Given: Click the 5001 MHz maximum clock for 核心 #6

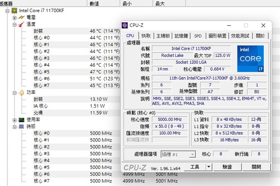Looking at the screenshot, I should coord(166,174).
